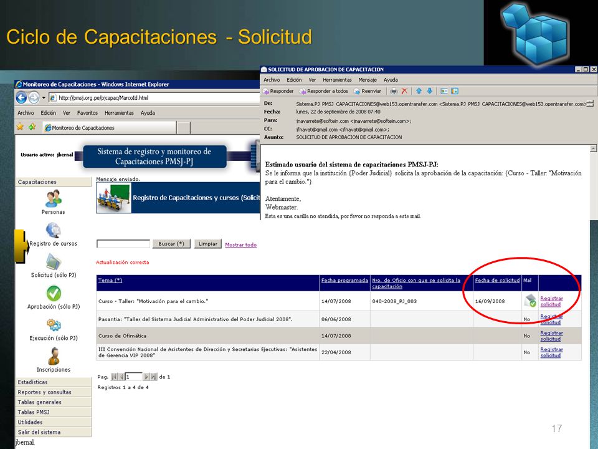Click Registrar solicitud for the III Convención row
Image resolution: width=598 pixels, height=449 pixels.
[x=551, y=352]
